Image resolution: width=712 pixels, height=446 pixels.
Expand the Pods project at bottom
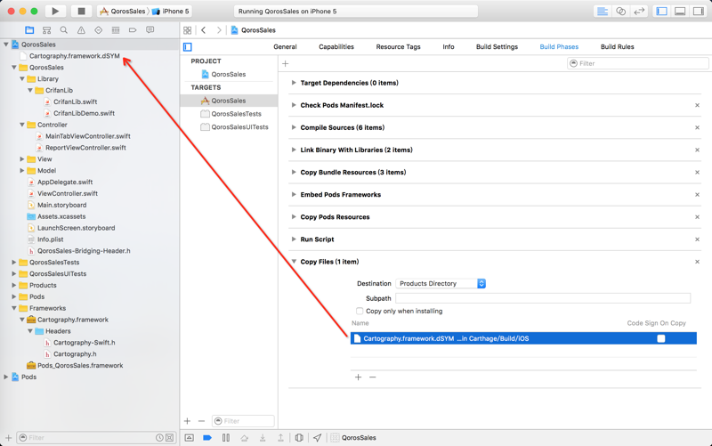6,377
